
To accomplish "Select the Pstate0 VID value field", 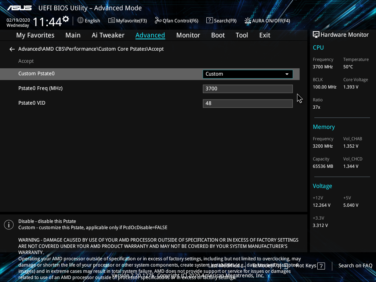I will click(247, 103).
